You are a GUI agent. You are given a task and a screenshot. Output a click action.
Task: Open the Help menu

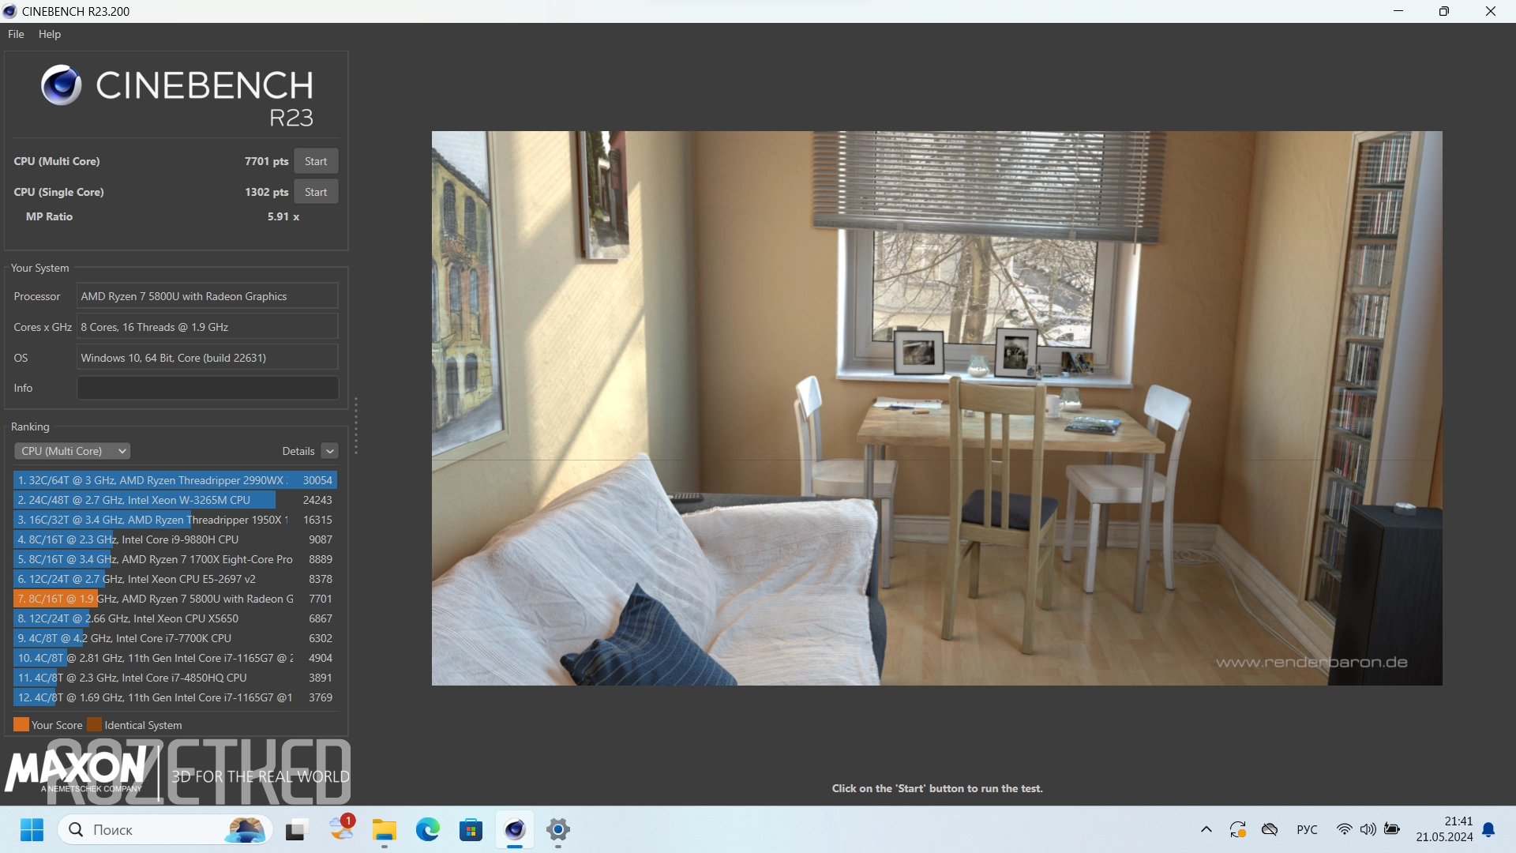[50, 34]
